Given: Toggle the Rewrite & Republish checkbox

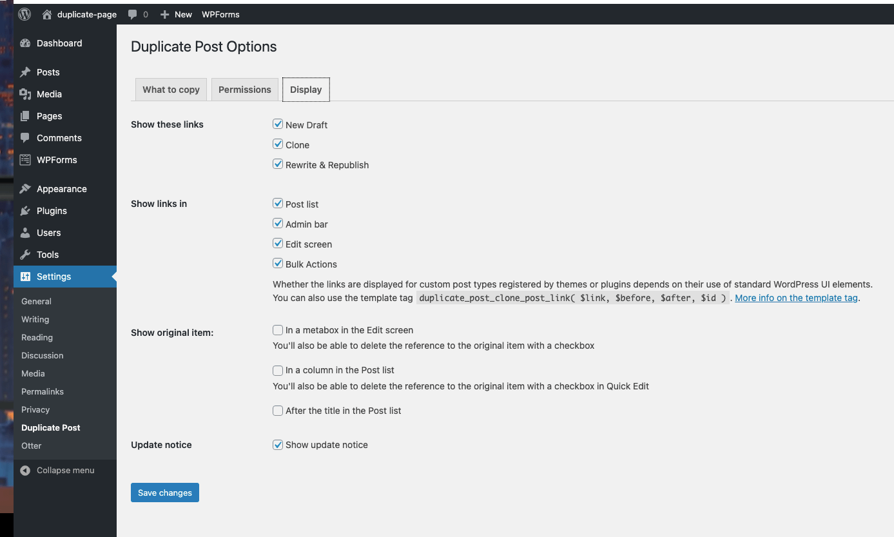Looking at the screenshot, I should pos(278,164).
